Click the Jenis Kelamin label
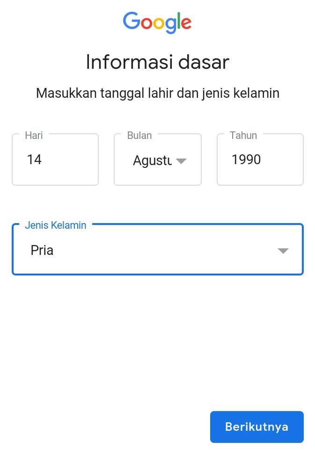This screenshot has width=315, height=456. 55,225
